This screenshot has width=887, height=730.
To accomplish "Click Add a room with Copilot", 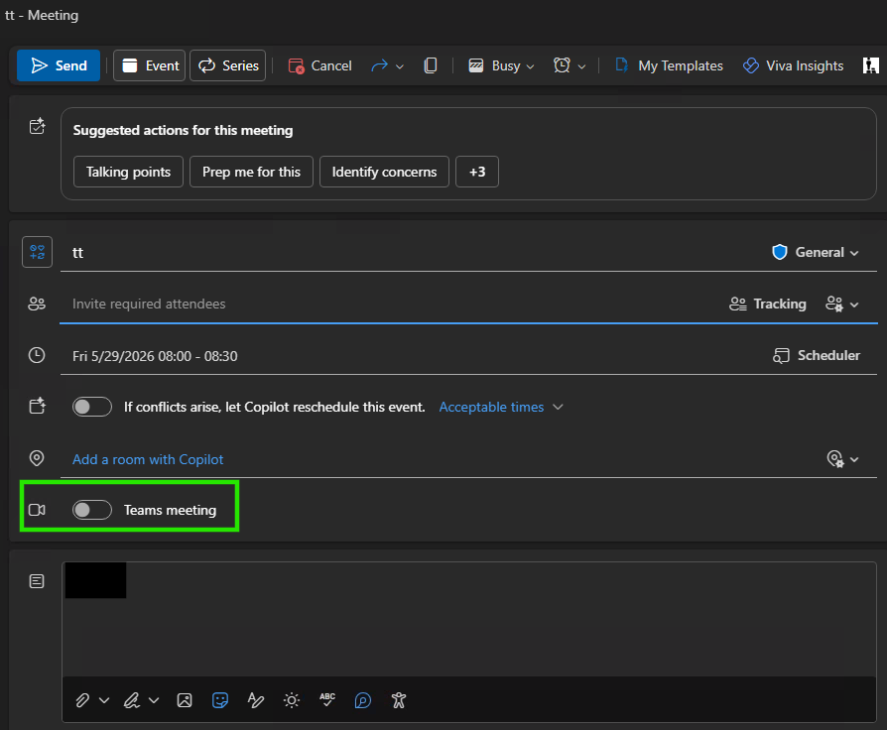I will click(x=148, y=459).
